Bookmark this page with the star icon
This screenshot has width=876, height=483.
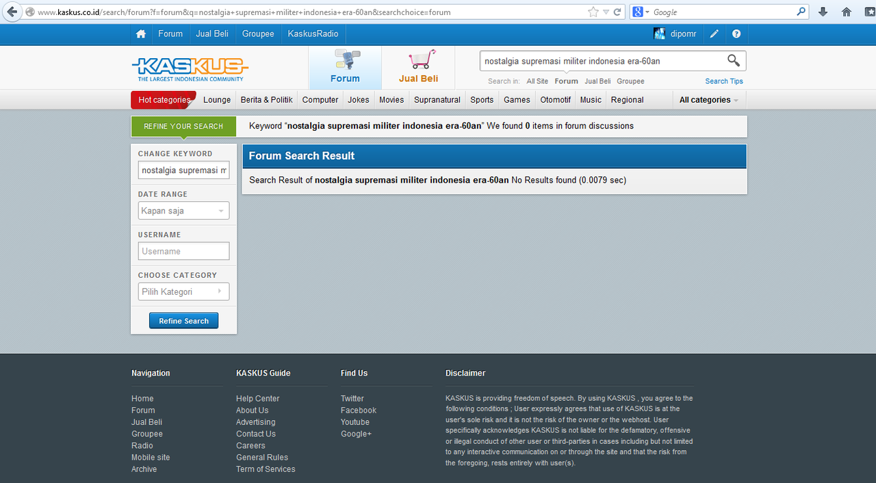coord(593,12)
